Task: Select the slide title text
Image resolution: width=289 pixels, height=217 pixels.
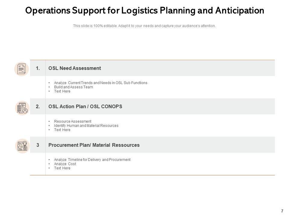Action: click(144, 11)
